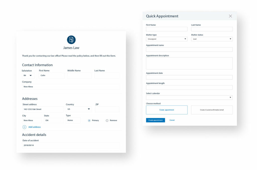Expand the Matter status dropdown
This screenshot has width=257, height=170.
pyautogui.click(x=212, y=39)
